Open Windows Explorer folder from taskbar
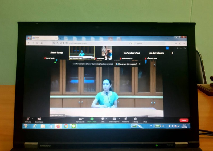Viewport: 213px width, 151px height. coord(43,126)
